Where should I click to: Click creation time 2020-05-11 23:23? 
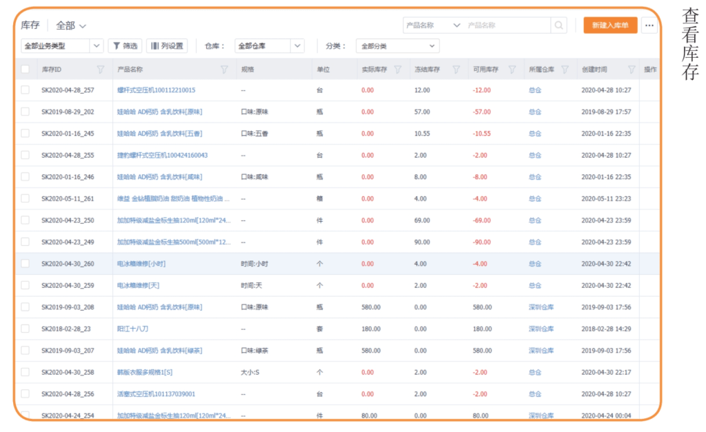pos(606,198)
